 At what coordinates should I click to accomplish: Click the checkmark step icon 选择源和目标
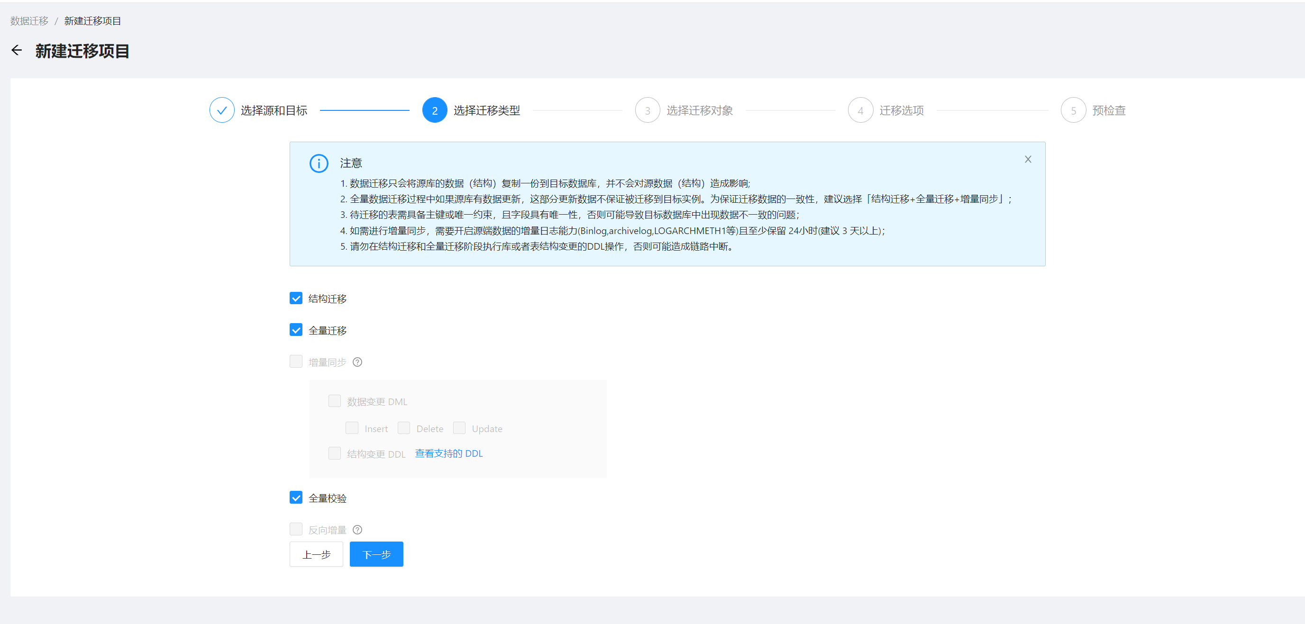(222, 110)
